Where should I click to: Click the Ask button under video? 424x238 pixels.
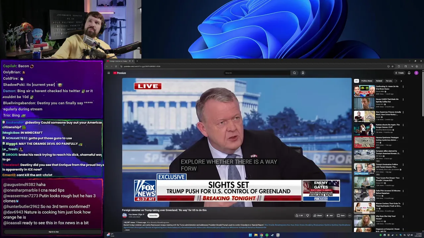(x=329, y=216)
